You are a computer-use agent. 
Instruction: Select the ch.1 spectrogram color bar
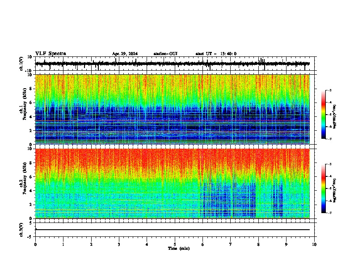[x=323, y=115]
